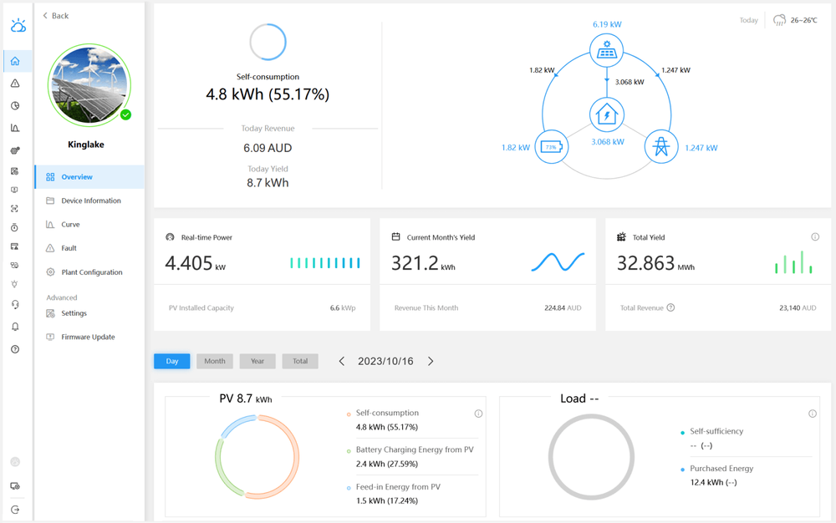Click the Kinglake plant thumbnail image
The image size is (836, 523).
pos(89,85)
